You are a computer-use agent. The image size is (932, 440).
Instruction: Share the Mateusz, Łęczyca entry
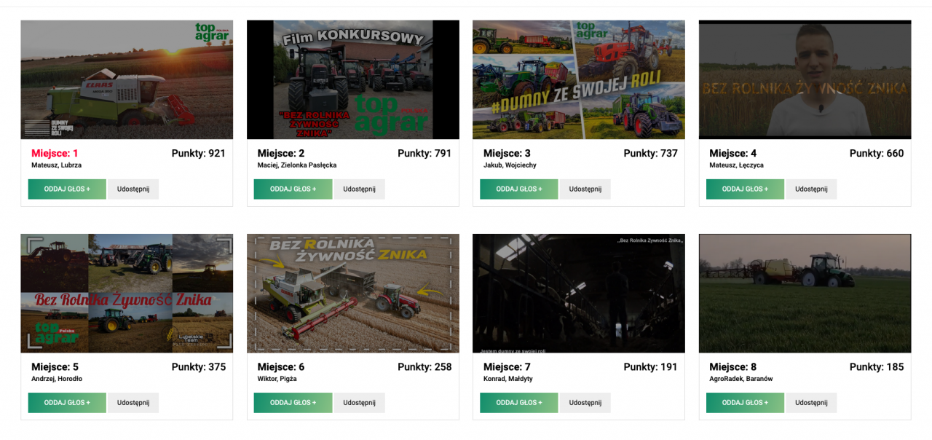(811, 189)
